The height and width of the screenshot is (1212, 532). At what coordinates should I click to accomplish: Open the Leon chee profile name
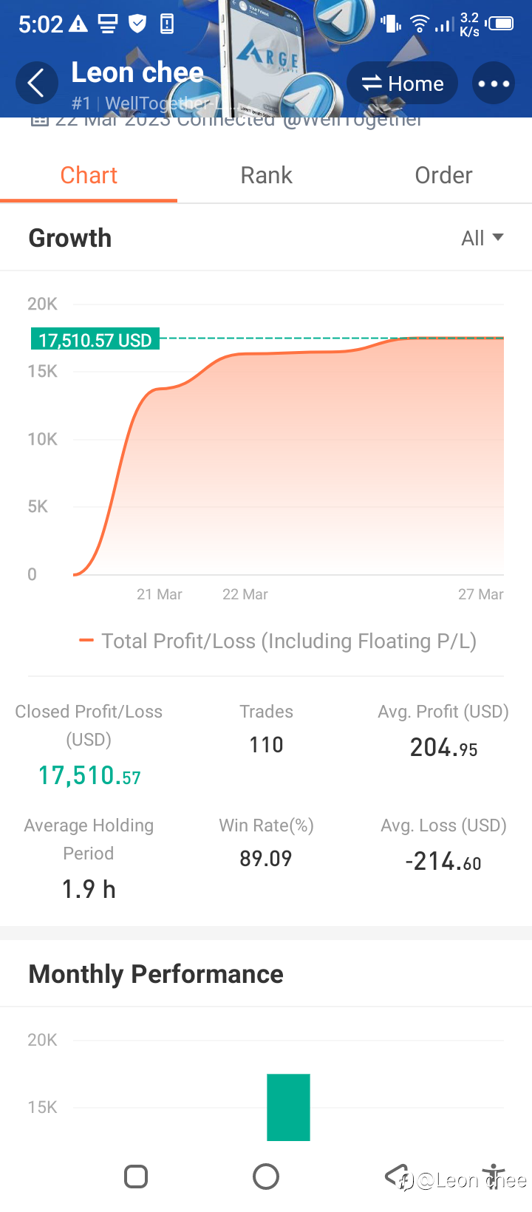[x=137, y=72]
